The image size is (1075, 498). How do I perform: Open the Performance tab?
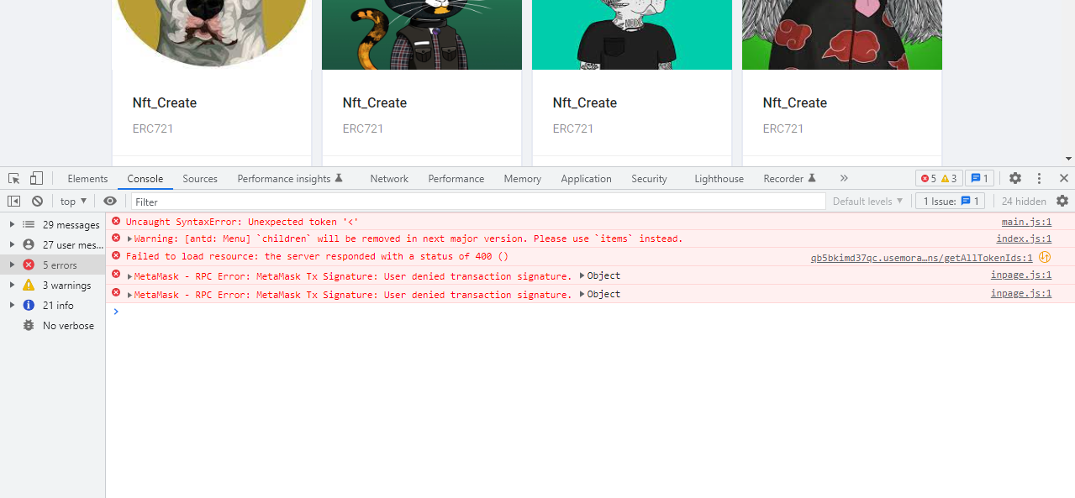pos(456,179)
